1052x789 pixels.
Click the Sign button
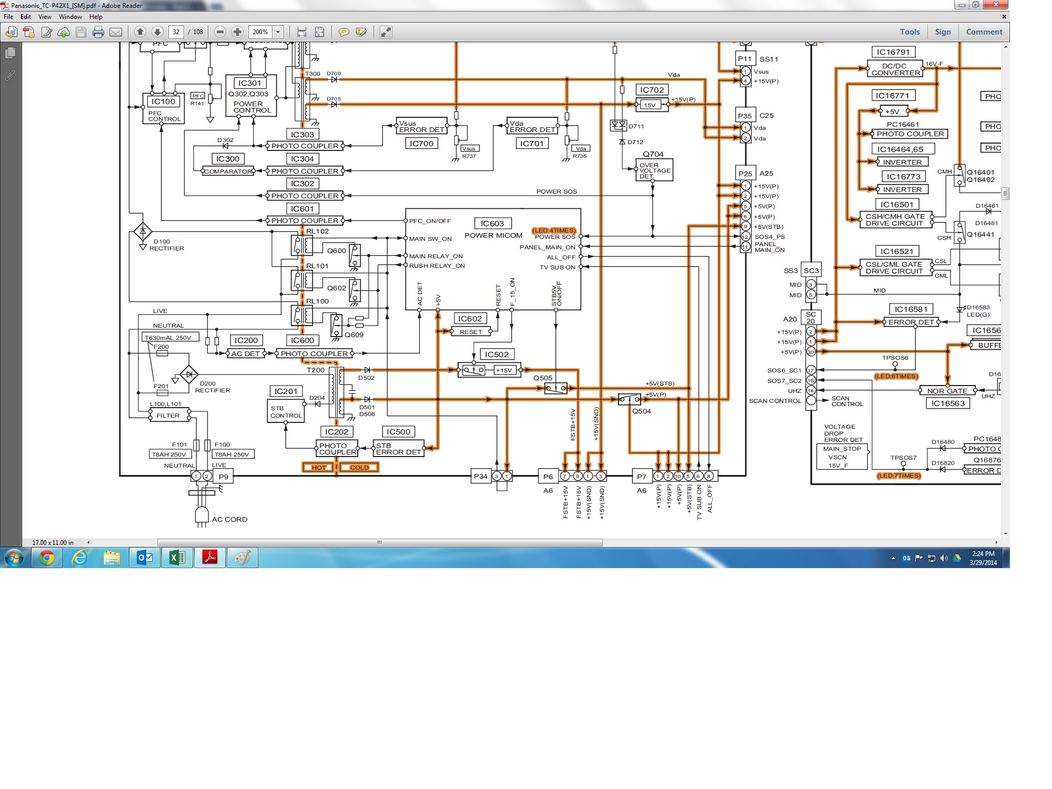[x=943, y=32]
